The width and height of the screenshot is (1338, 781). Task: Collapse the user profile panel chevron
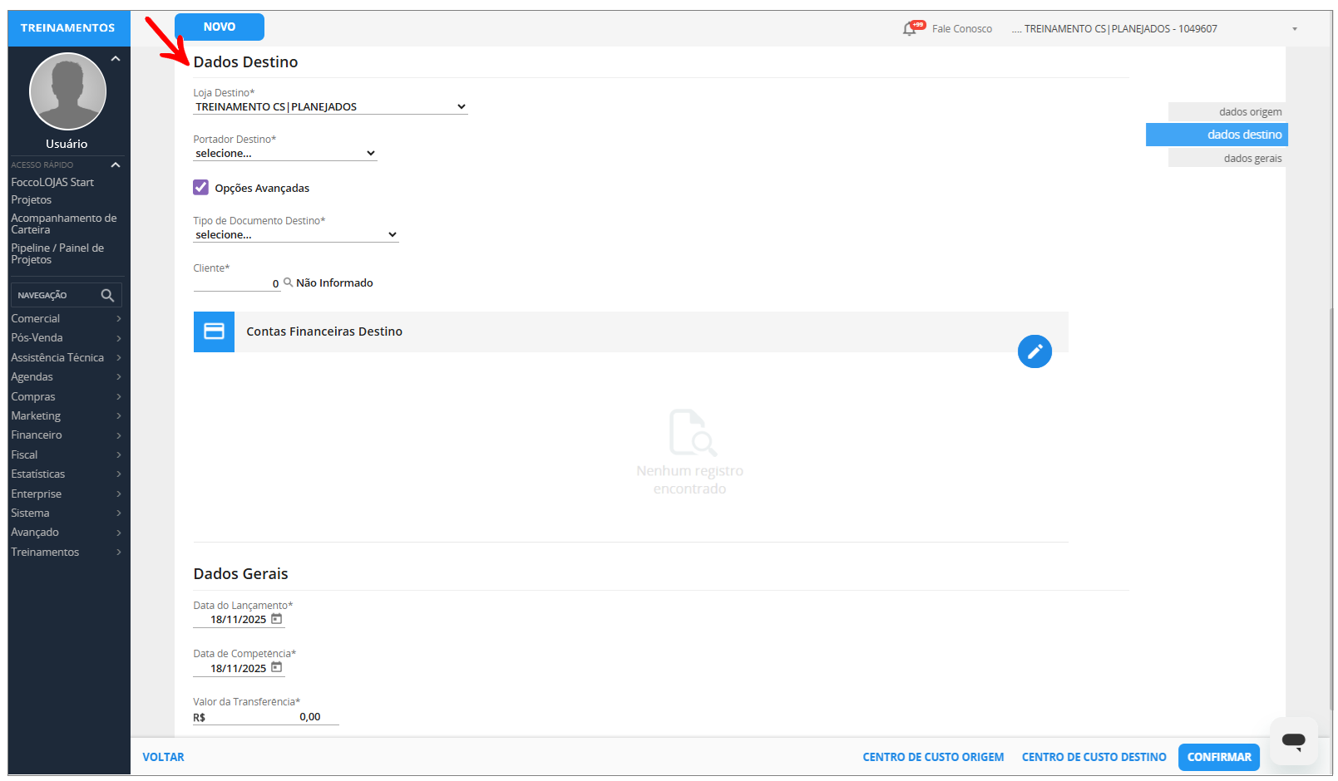click(x=116, y=59)
